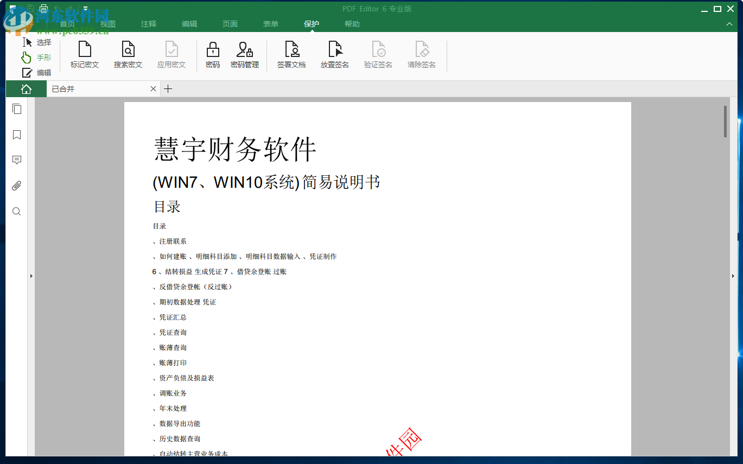Click the line 、账薄打印
Viewport: 743px width, 464px height.
170,363
